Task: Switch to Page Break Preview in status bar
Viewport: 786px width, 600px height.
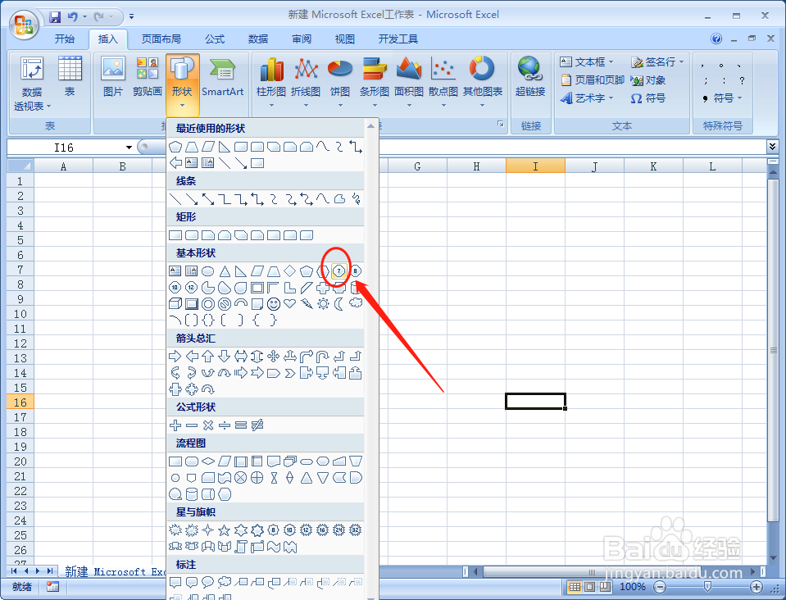Action: pos(606,586)
